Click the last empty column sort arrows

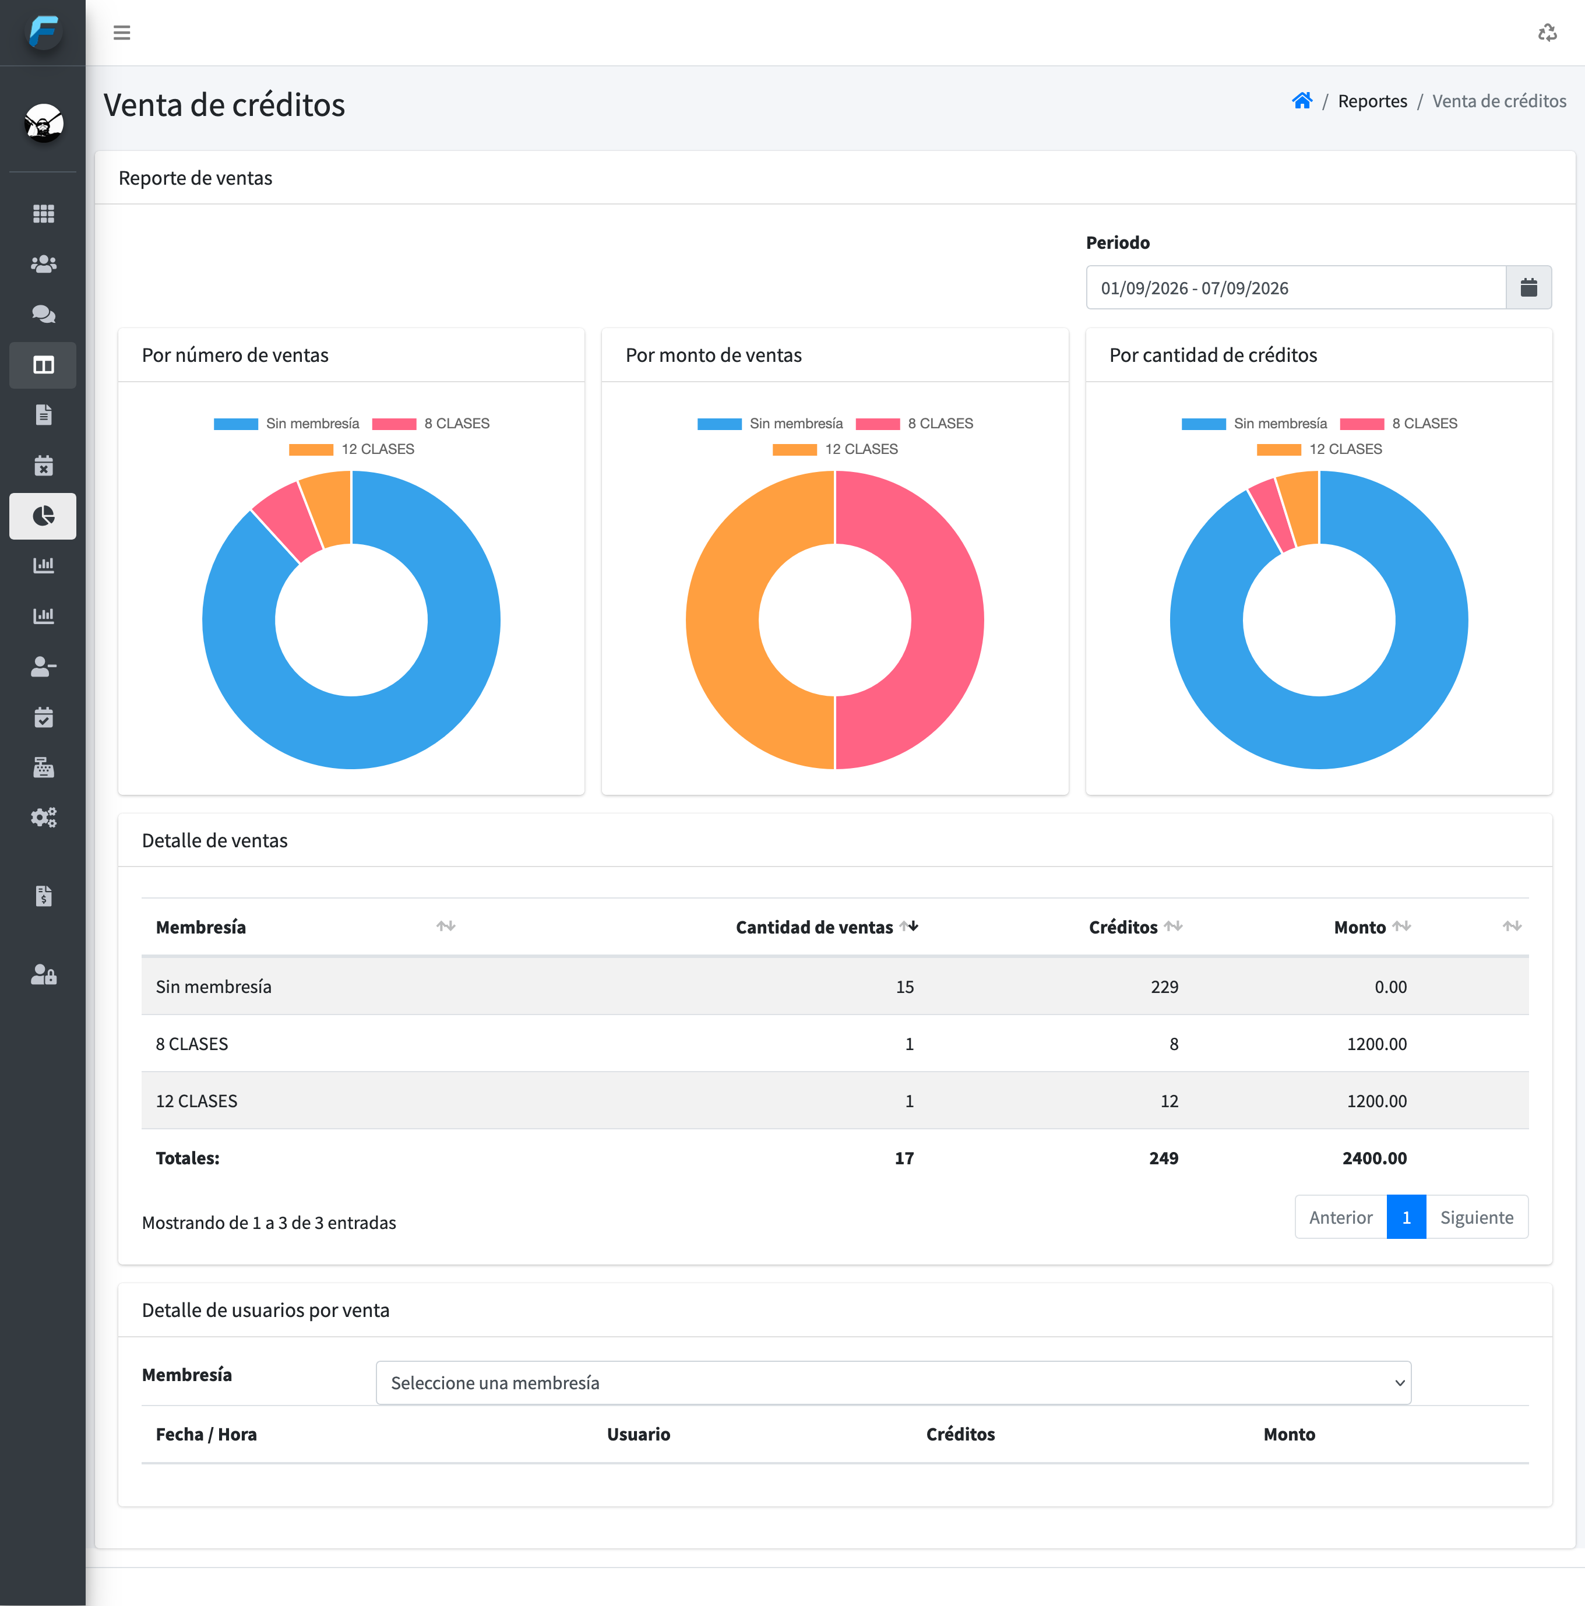pos(1512,926)
